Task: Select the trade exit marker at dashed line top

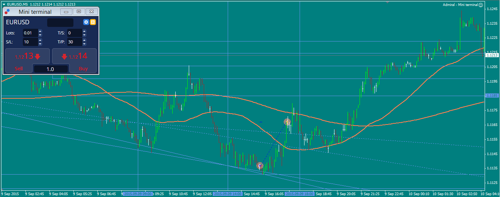Action: pos(287,122)
